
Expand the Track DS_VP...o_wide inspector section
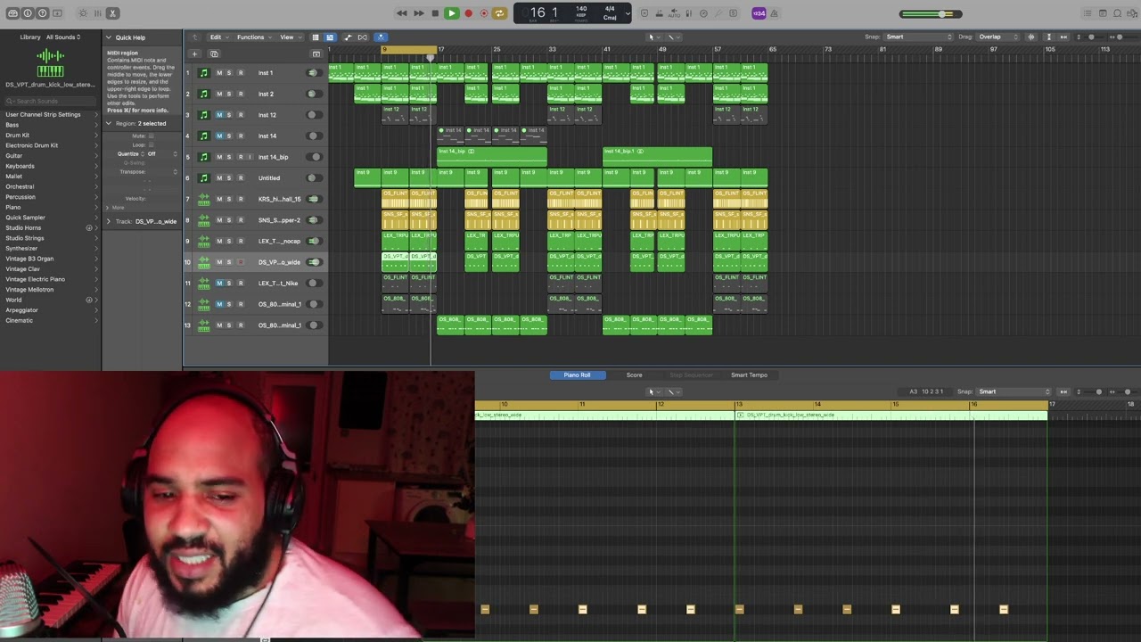click(x=109, y=221)
